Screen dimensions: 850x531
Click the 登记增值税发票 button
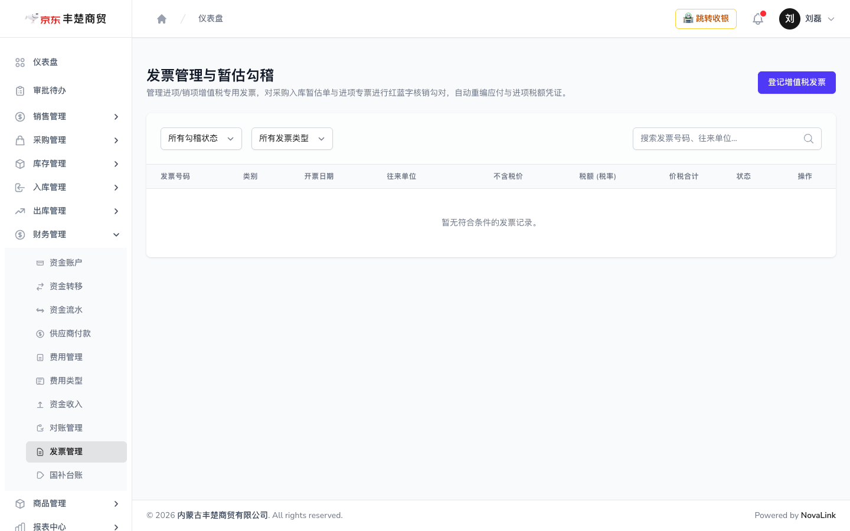[797, 83]
